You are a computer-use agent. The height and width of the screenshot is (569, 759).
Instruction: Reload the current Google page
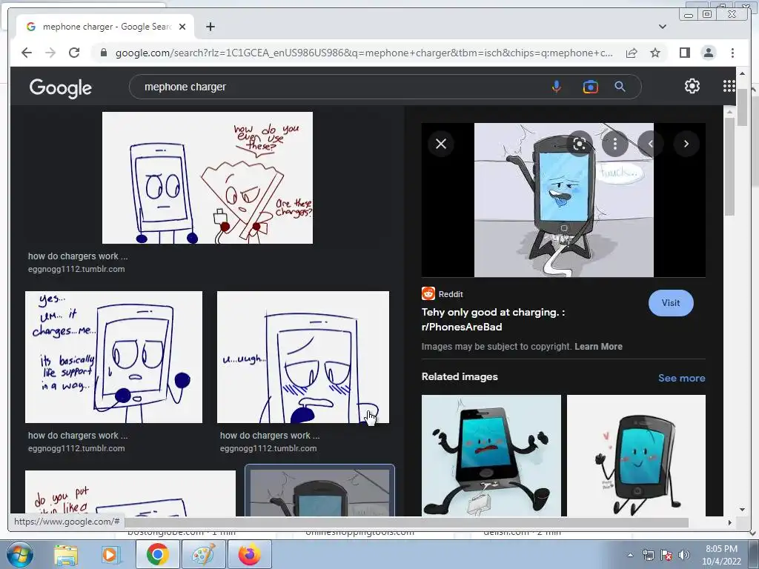pos(74,53)
